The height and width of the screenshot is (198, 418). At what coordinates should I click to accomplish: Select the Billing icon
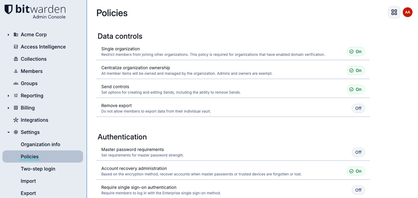(16, 108)
